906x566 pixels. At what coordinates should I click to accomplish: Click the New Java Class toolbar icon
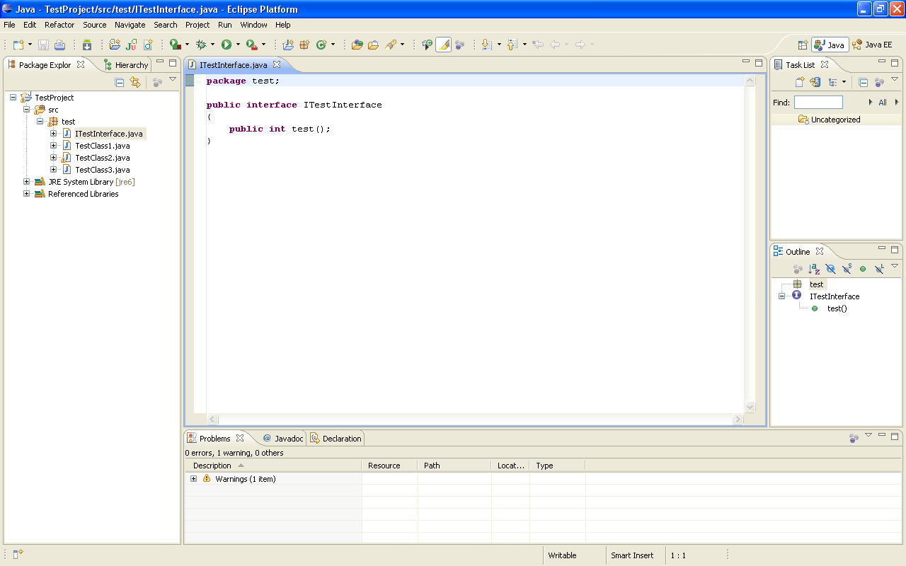pos(321,45)
